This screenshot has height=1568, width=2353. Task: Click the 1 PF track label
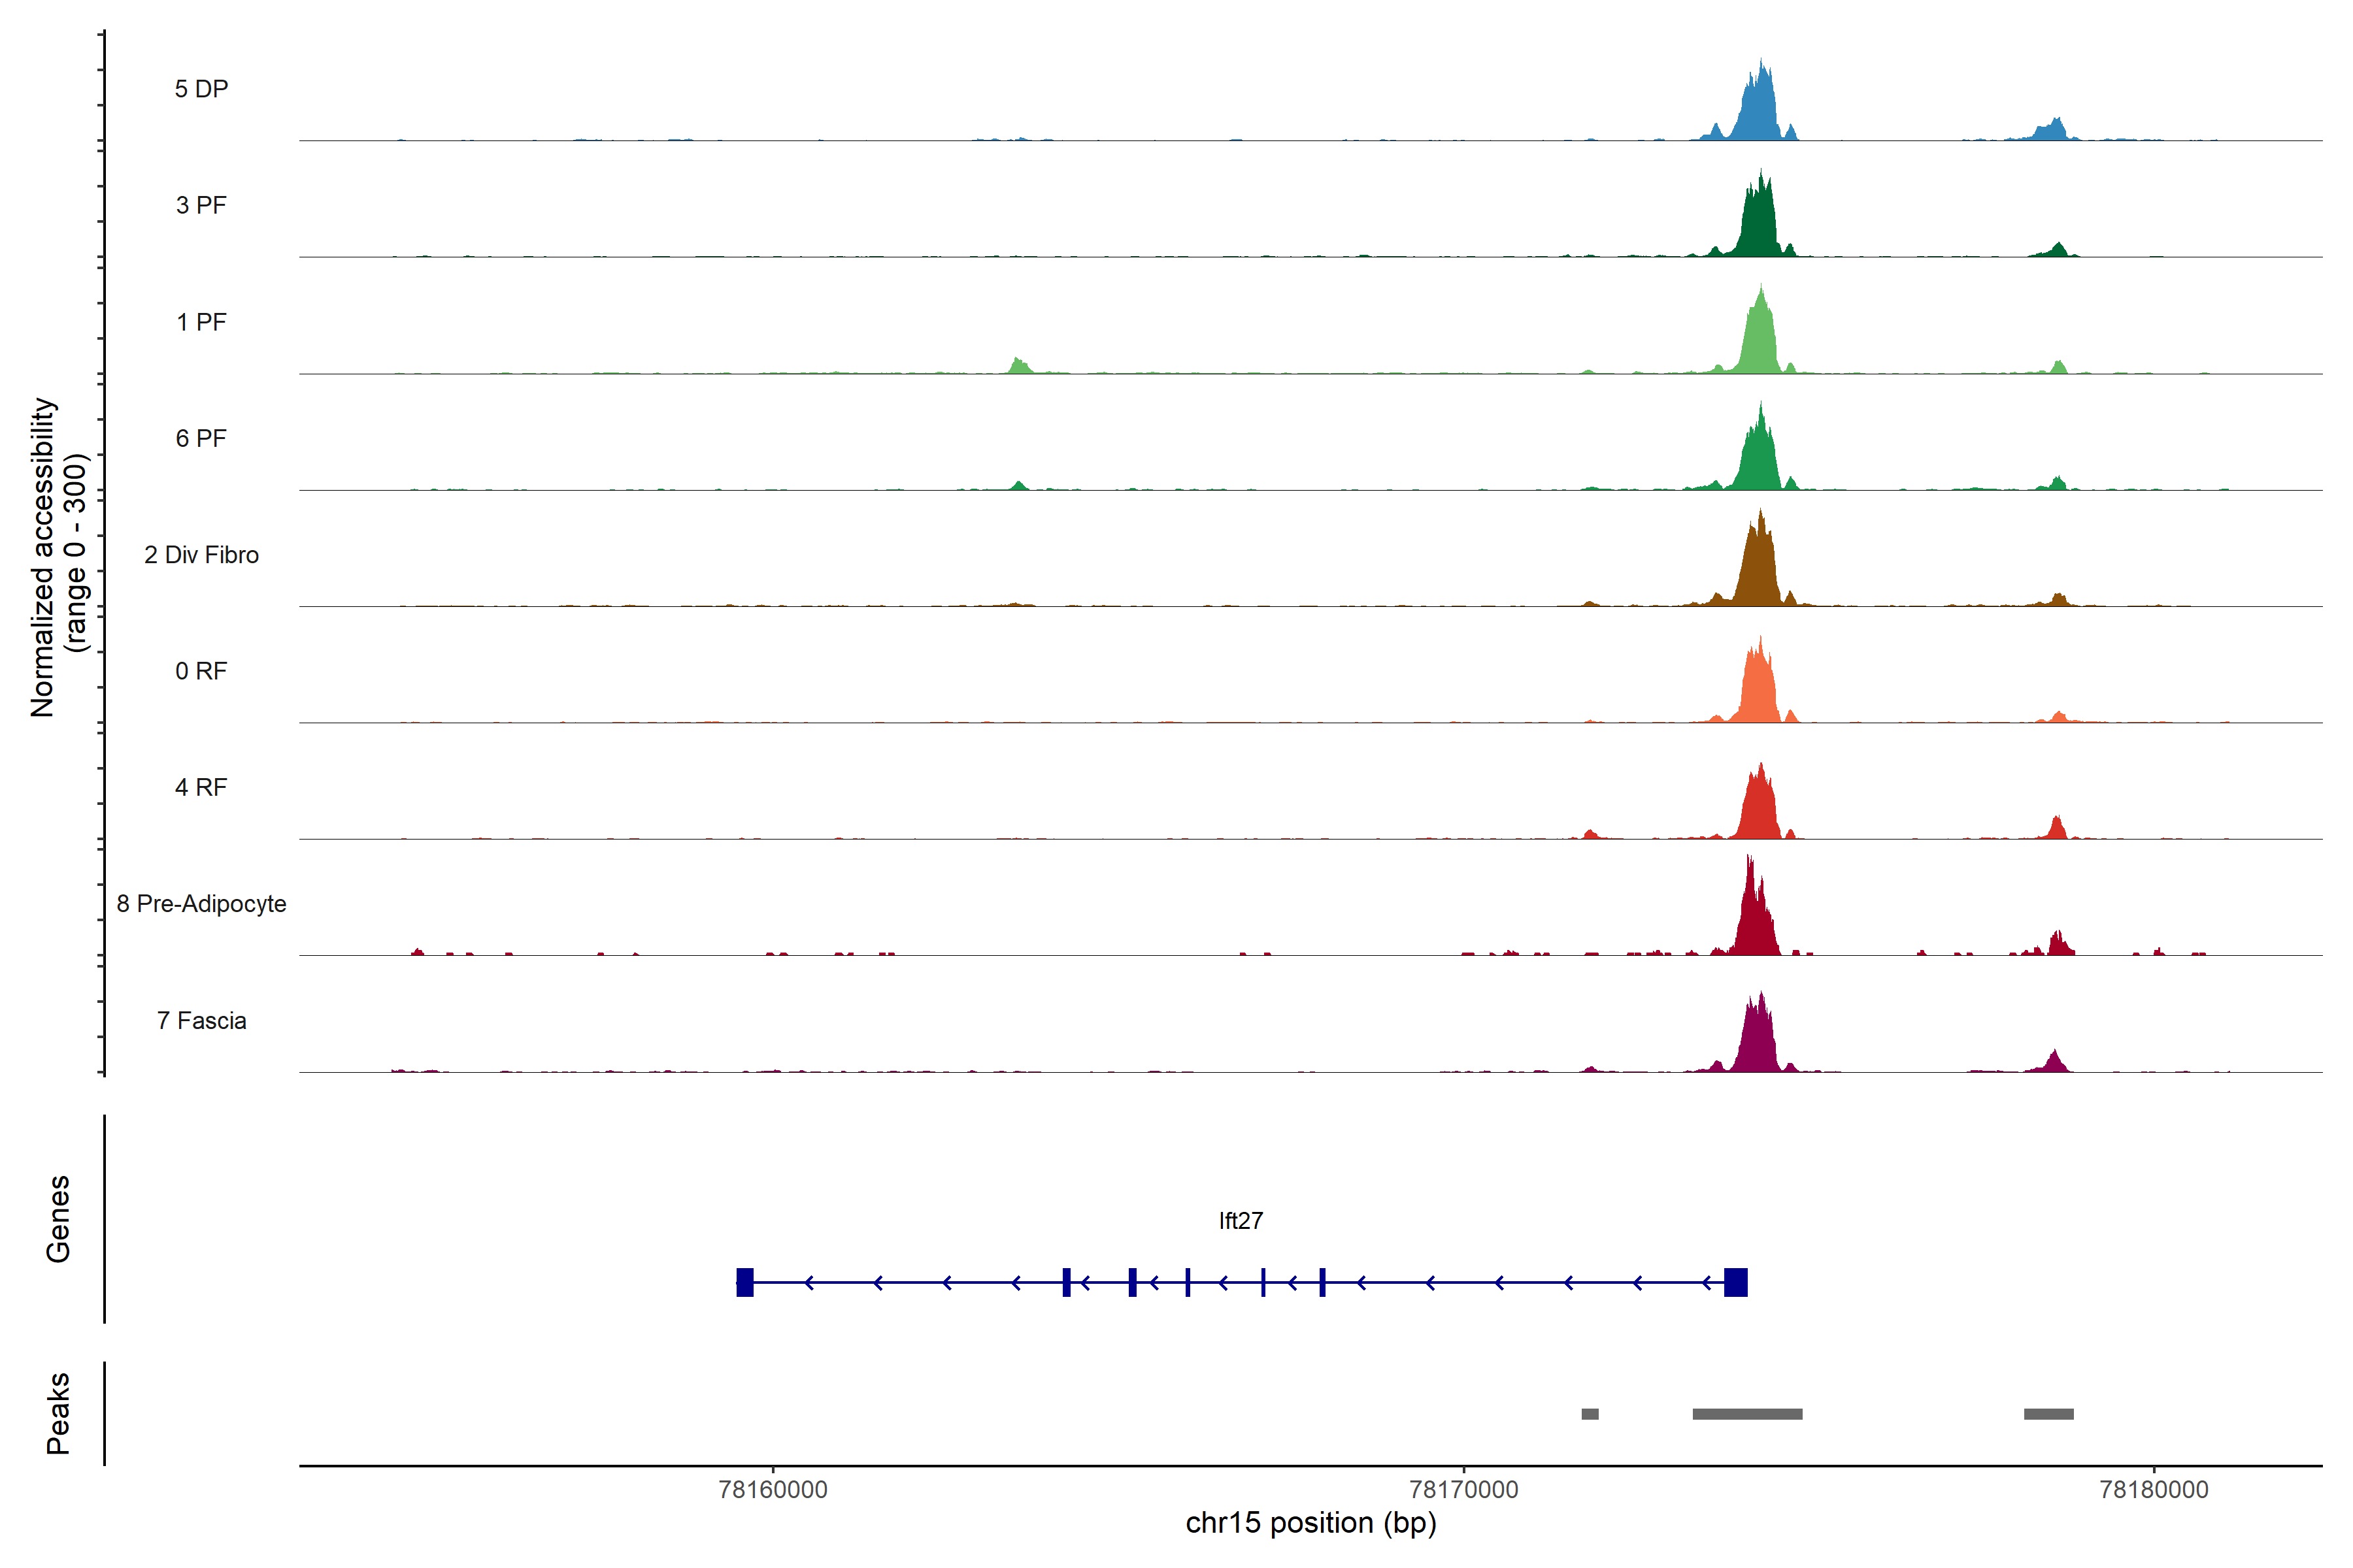click(201, 322)
